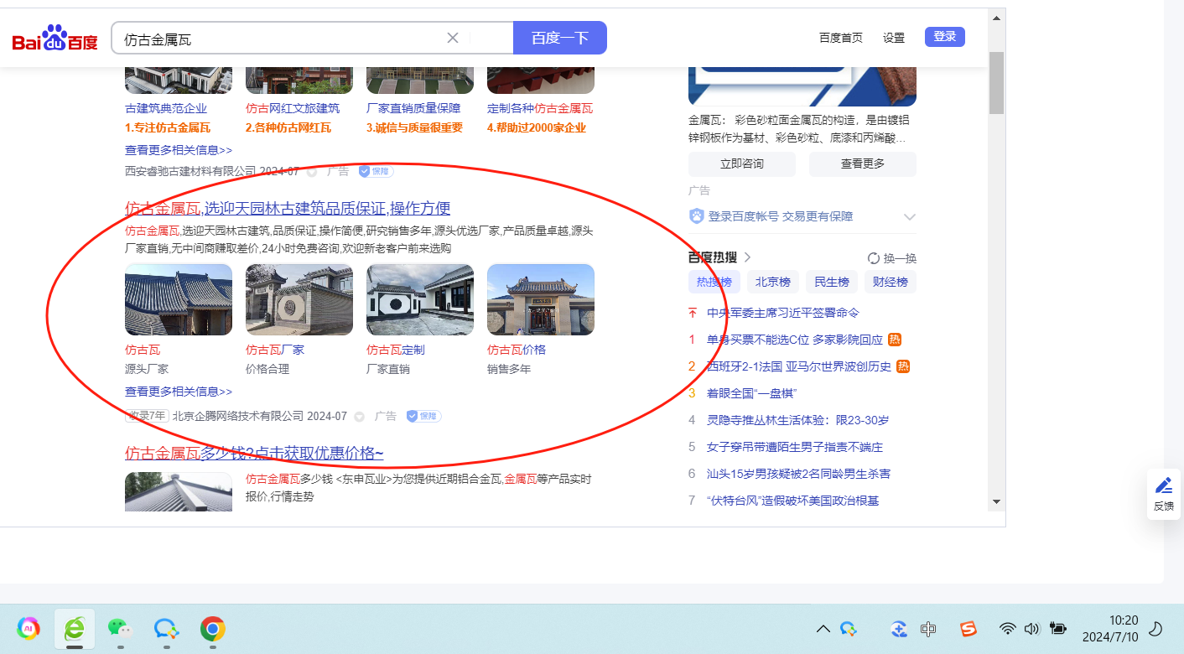
Task: Click the 仿古瓦价格 gate thumbnail image
Action: pos(541,299)
